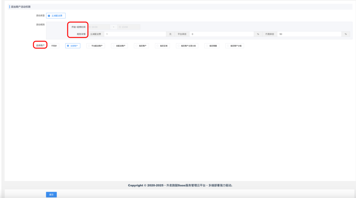The width and height of the screenshot is (356, 198).
Task: Click the clock icon in the end time field
Action: tap(120, 27)
